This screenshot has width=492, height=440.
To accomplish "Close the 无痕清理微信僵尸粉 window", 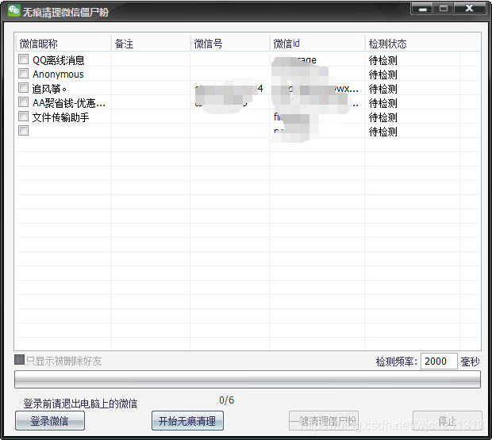I will (470, 9).
